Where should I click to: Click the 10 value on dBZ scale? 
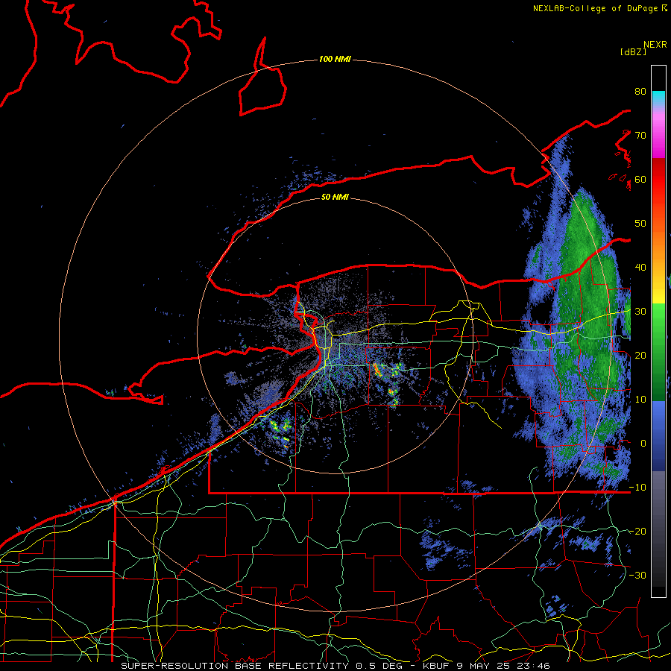tap(640, 400)
